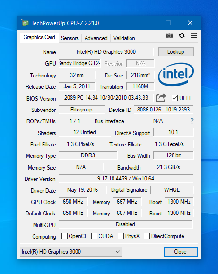
Task: Toggle the CUDA checkbox
Action: (x=94, y=236)
